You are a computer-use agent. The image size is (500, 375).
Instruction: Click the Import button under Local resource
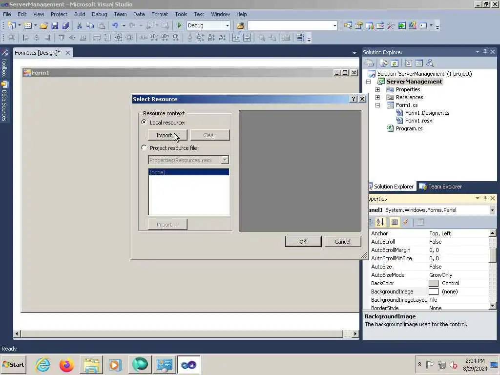(167, 135)
